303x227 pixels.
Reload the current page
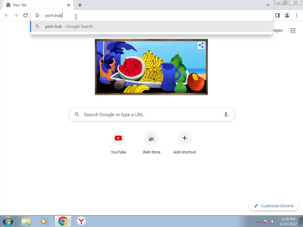point(25,15)
